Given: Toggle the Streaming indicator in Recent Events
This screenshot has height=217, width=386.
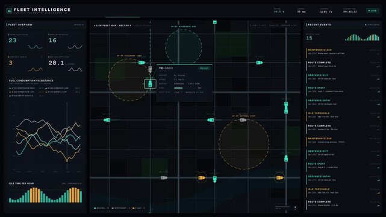Looking at the screenshot, I should tap(372, 25).
